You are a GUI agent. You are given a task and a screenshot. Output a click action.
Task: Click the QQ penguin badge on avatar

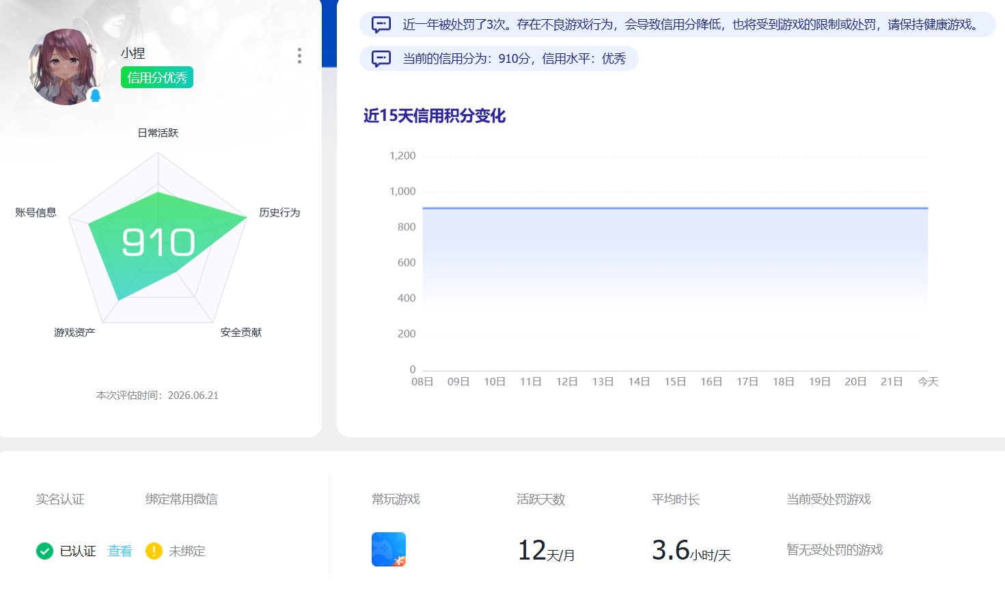tap(96, 96)
